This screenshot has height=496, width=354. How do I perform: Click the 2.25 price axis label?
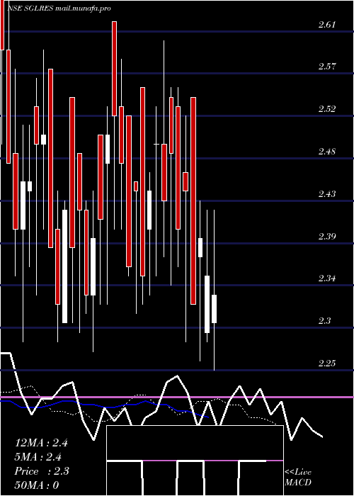pyautogui.click(x=326, y=363)
